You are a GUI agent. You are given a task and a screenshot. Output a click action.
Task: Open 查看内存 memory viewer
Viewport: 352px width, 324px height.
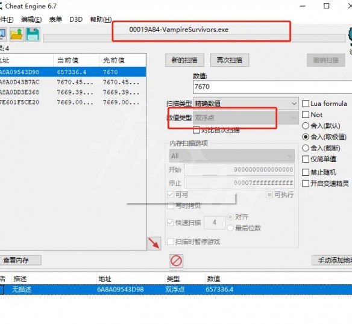pyautogui.click(x=20, y=260)
